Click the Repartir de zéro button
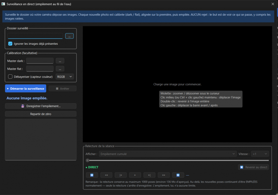This screenshot has height=195, width=278. [x=41, y=114]
